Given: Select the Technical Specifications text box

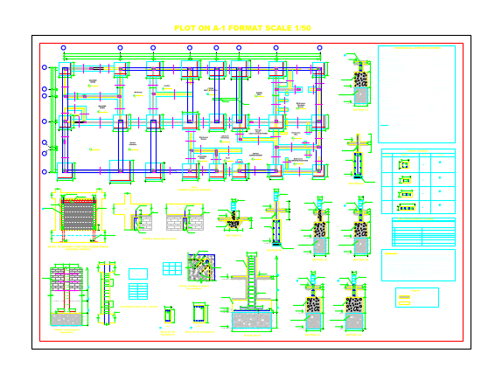Looking at the screenshot, I should coord(416,94).
